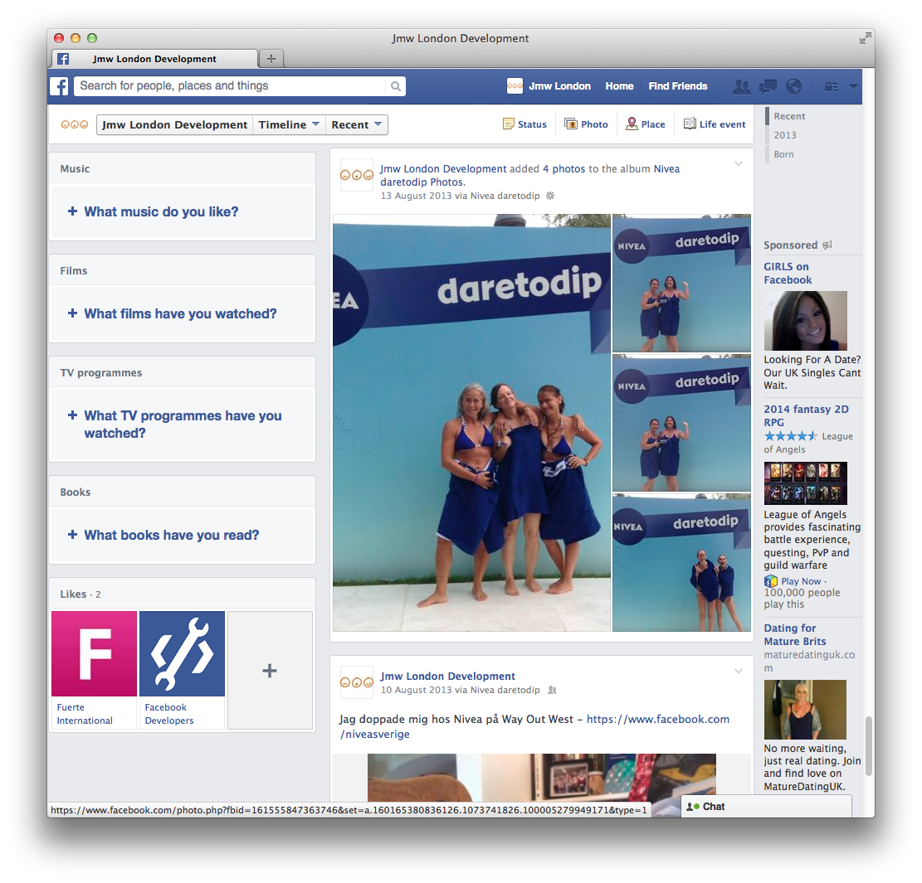Click the Facebook Developers wrench tile
Viewport: 922px width, 883px height.
(182, 653)
